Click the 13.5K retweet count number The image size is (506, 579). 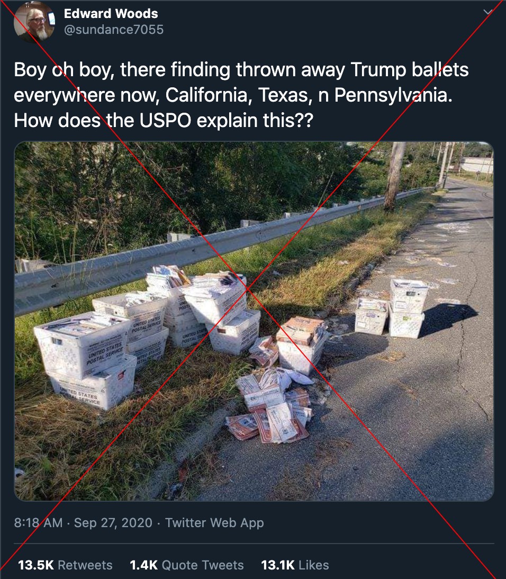point(36,565)
